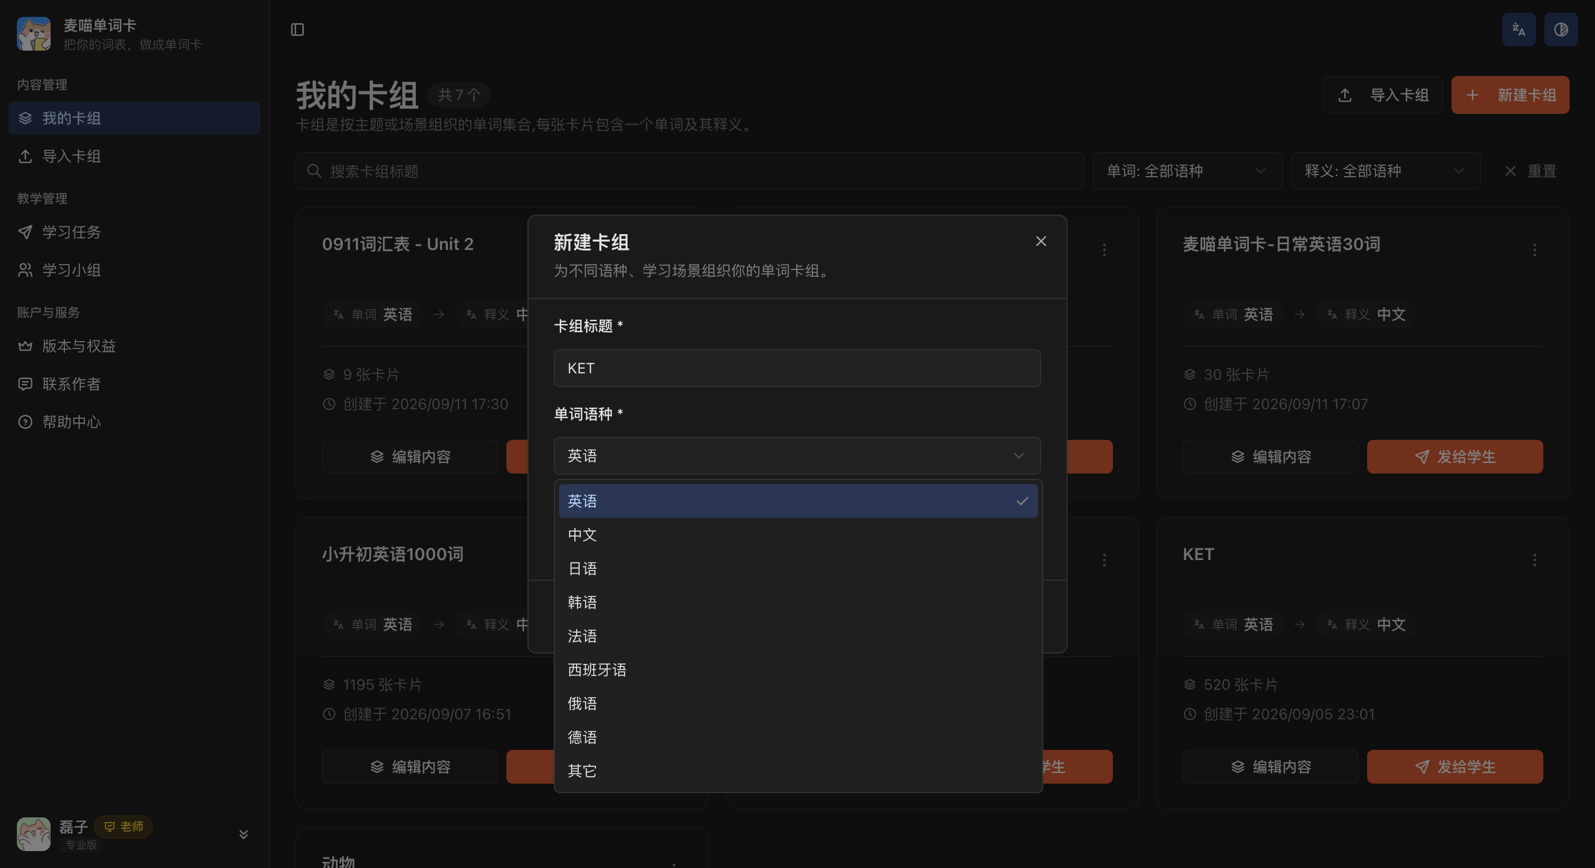Click the 磊子 user avatar

(x=34, y=833)
